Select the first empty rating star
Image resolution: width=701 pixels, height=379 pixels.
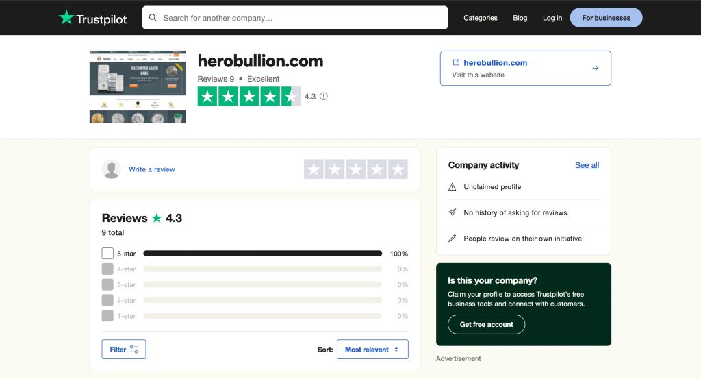(x=314, y=169)
